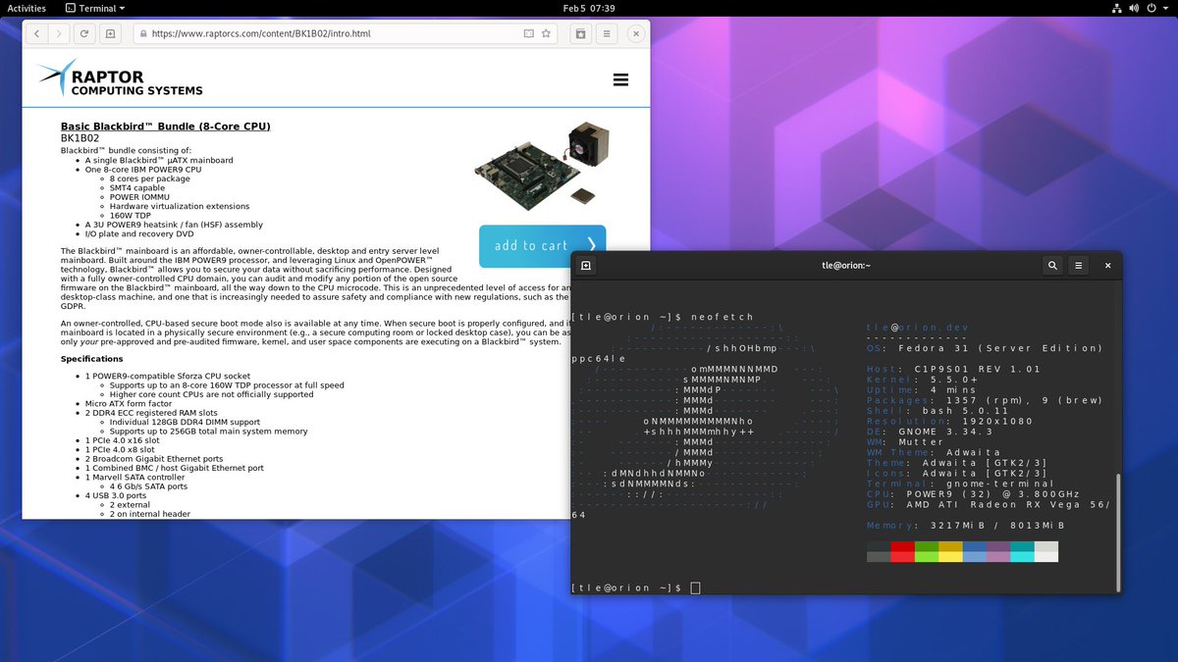
Task: Click the 'GPU: AMD ATI Radeon RX Vega 56' line
Action: coord(989,504)
